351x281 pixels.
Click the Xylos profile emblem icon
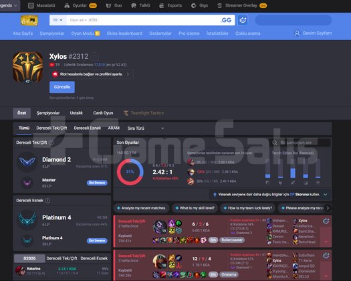27,68
